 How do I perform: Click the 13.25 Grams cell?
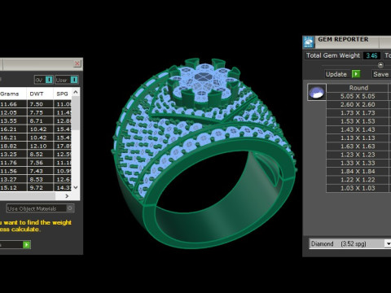tap(13, 155)
